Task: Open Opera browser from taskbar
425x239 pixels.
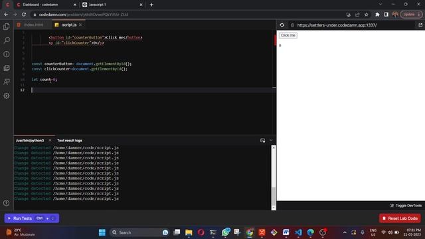Action: [x=201, y=232]
